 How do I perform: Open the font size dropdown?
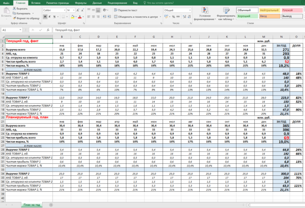coord(74,10)
